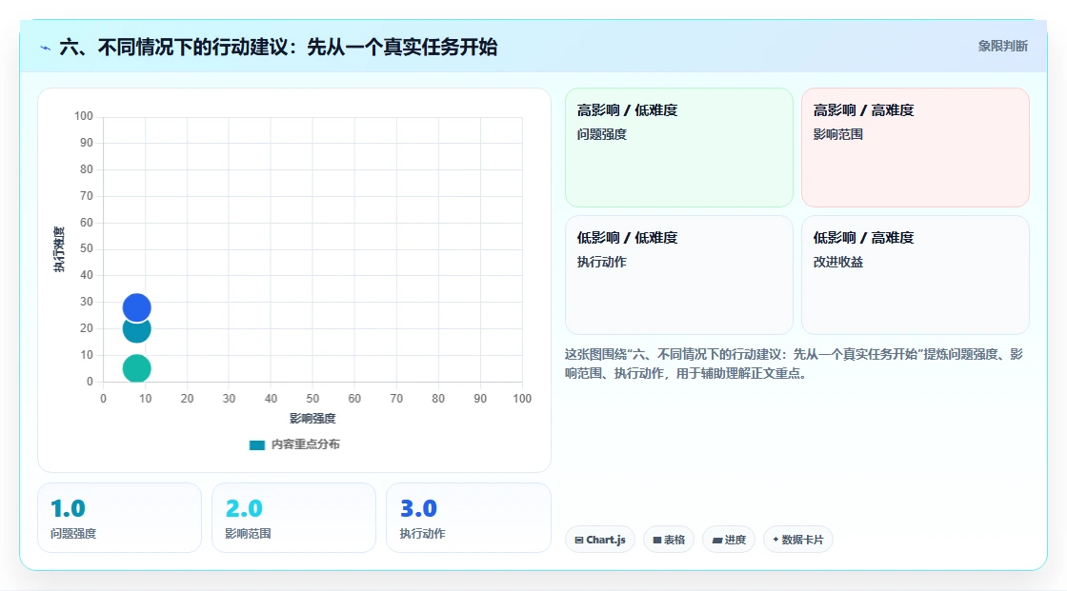This screenshot has height=591, width=1067.
Task: Select the blue bubble in the chart
Action: (x=137, y=307)
